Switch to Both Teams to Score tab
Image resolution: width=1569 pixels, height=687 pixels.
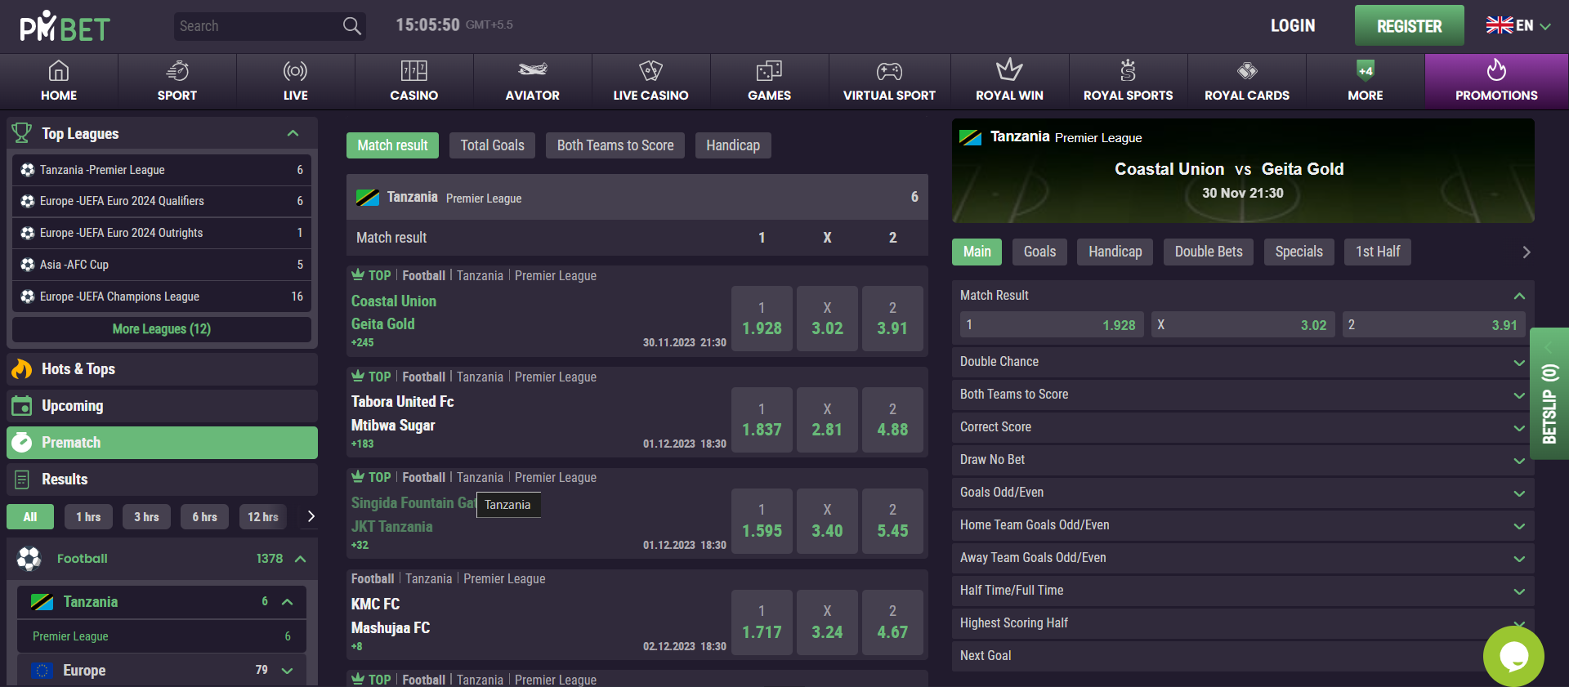click(615, 145)
